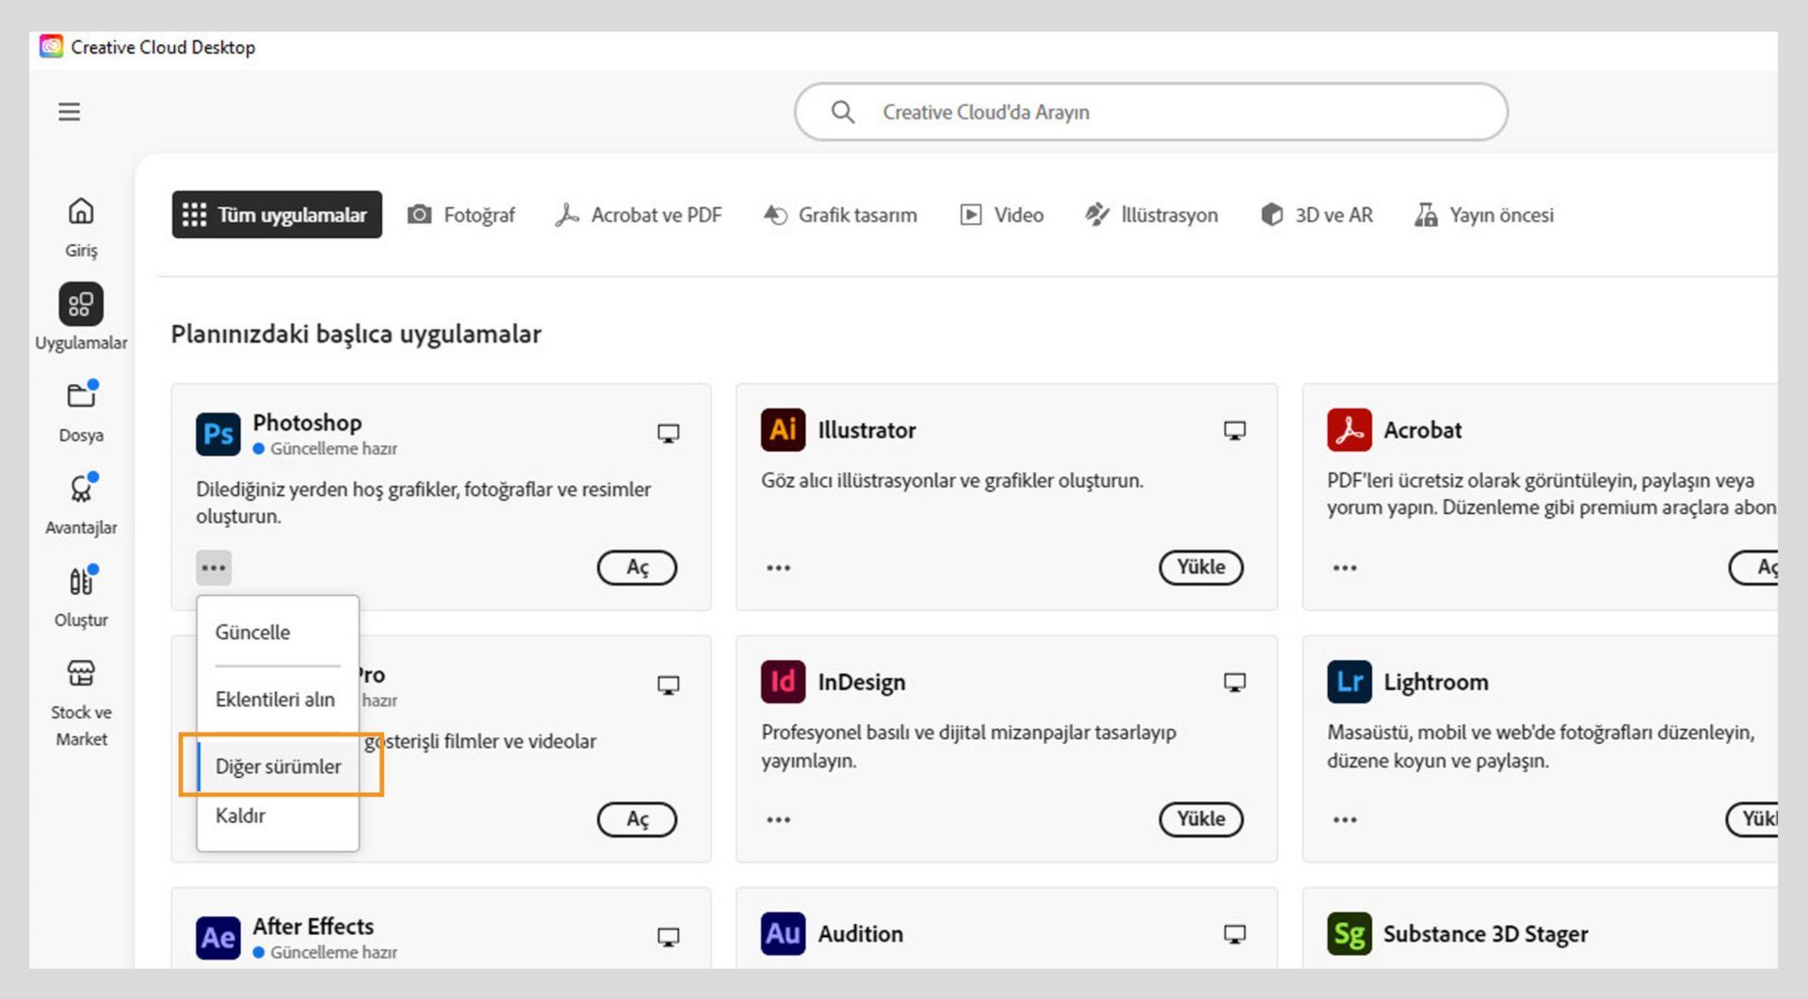The height and width of the screenshot is (999, 1808).
Task: Collapse Photoshop's three-dot options menu
Action: coord(214,568)
